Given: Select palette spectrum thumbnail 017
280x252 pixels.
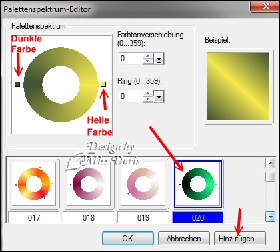Looking at the screenshot, I should 34,184.
